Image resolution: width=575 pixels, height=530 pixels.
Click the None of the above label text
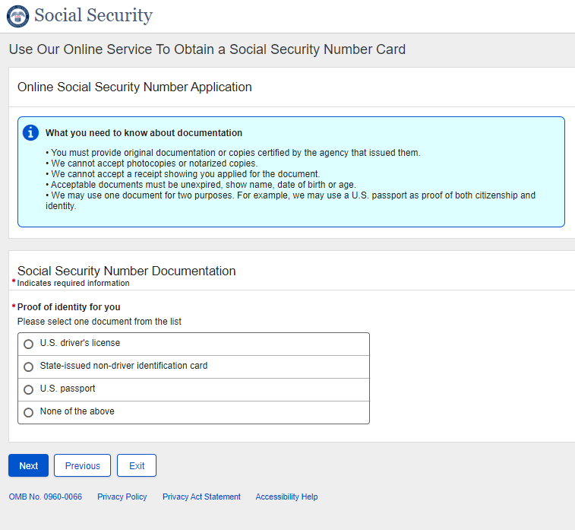click(x=77, y=411)
